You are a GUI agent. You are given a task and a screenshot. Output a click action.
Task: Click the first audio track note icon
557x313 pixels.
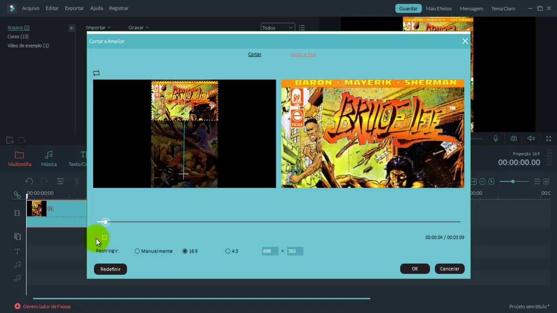(x=17, y=265)
